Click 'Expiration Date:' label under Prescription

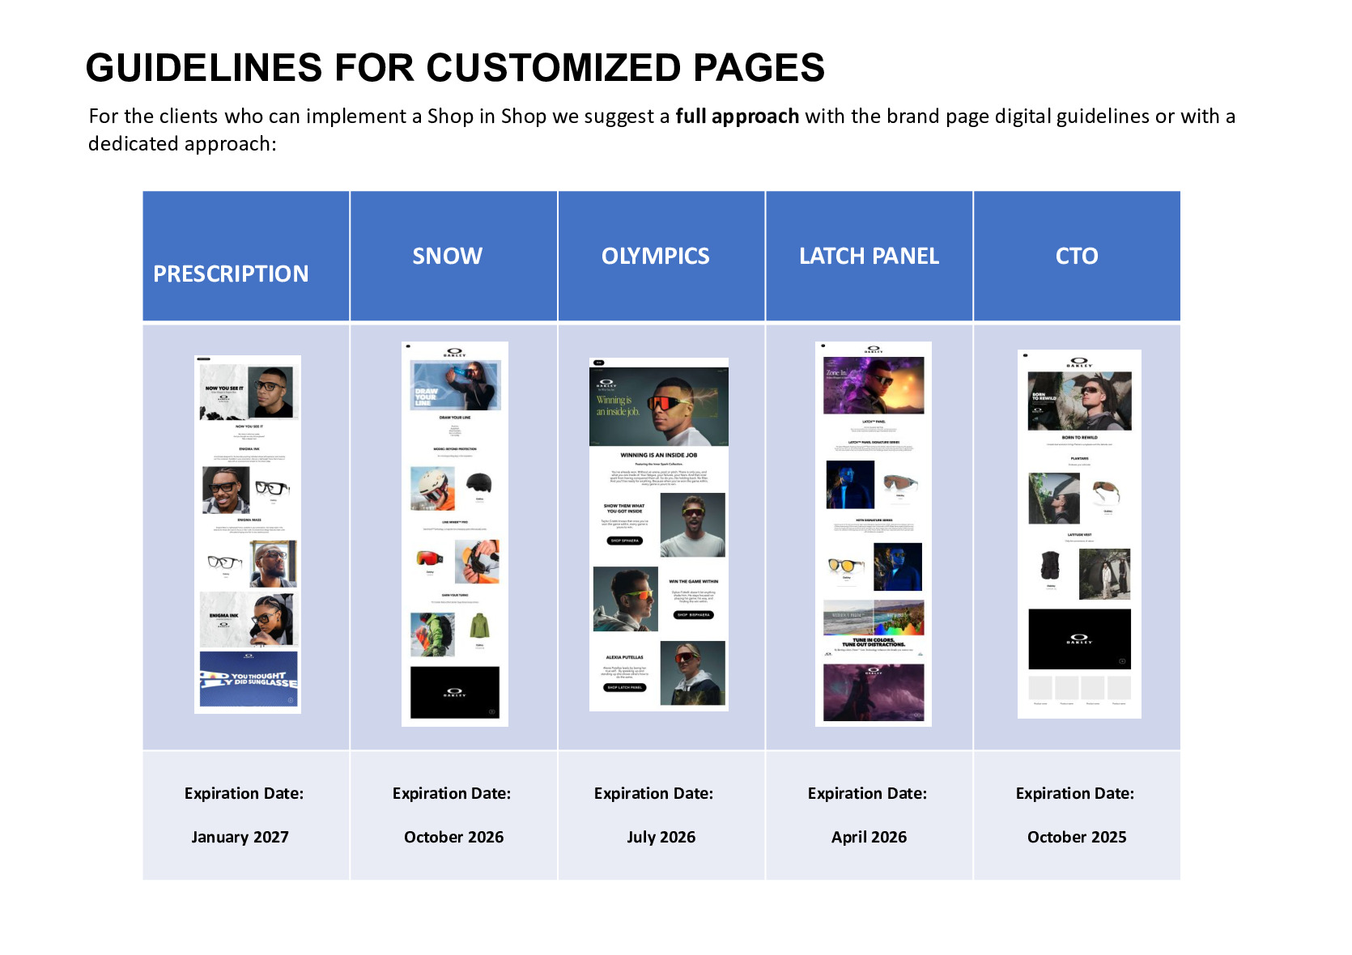click(x=244, y=793)
